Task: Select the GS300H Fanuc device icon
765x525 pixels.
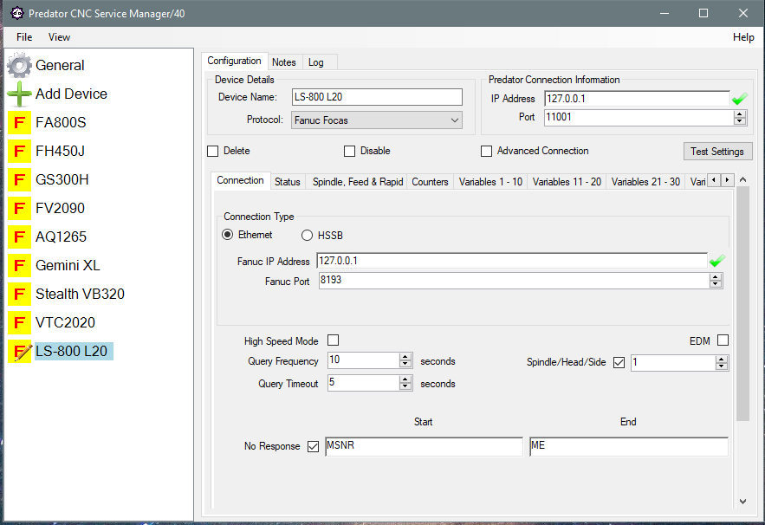Action: click(x=19, y=179)
